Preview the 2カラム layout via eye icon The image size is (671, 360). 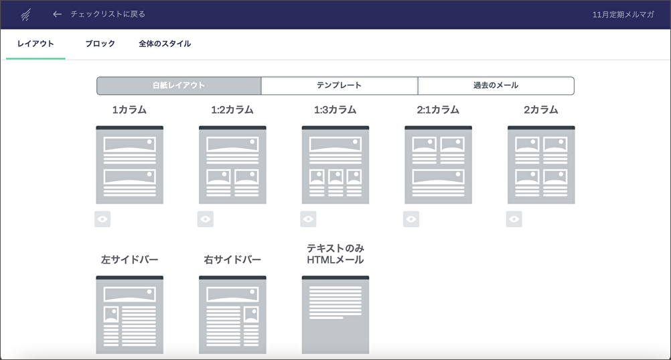point(514,219)
